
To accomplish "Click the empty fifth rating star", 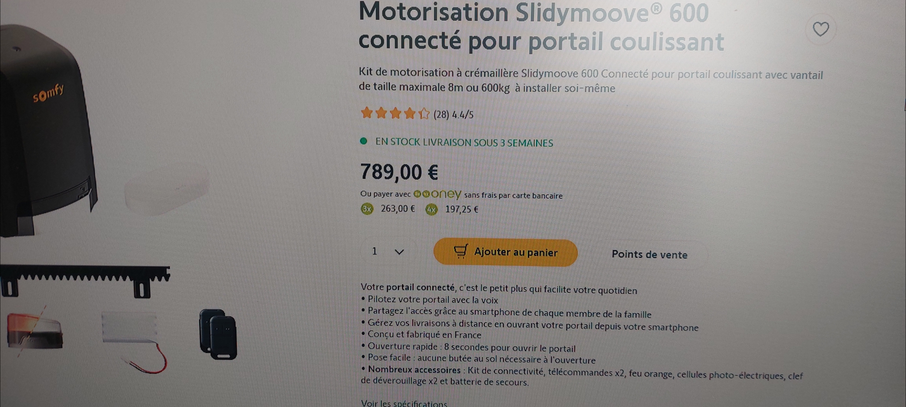I will (x=424, y=114).
